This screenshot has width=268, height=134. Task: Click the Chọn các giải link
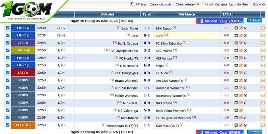[x=160, y=4]
